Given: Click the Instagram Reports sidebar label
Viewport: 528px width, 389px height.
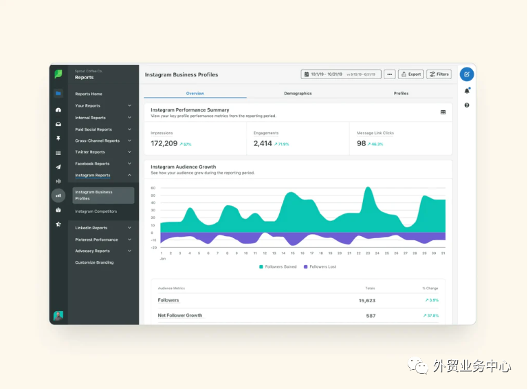Looking at the screenshot, I should click(93, 176).
